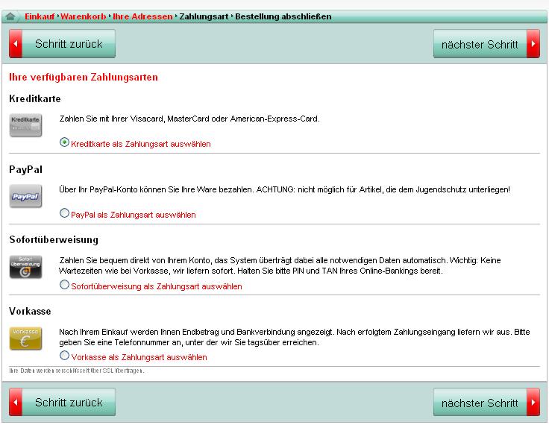
Task: Select PayPal radio button
Action: click(64, 212)
